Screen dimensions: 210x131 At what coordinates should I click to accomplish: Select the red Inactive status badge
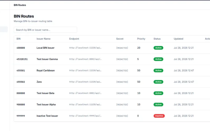159,116
